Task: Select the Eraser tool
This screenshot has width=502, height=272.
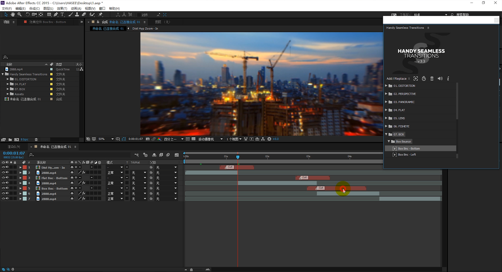Action: [x=84, y=15]
